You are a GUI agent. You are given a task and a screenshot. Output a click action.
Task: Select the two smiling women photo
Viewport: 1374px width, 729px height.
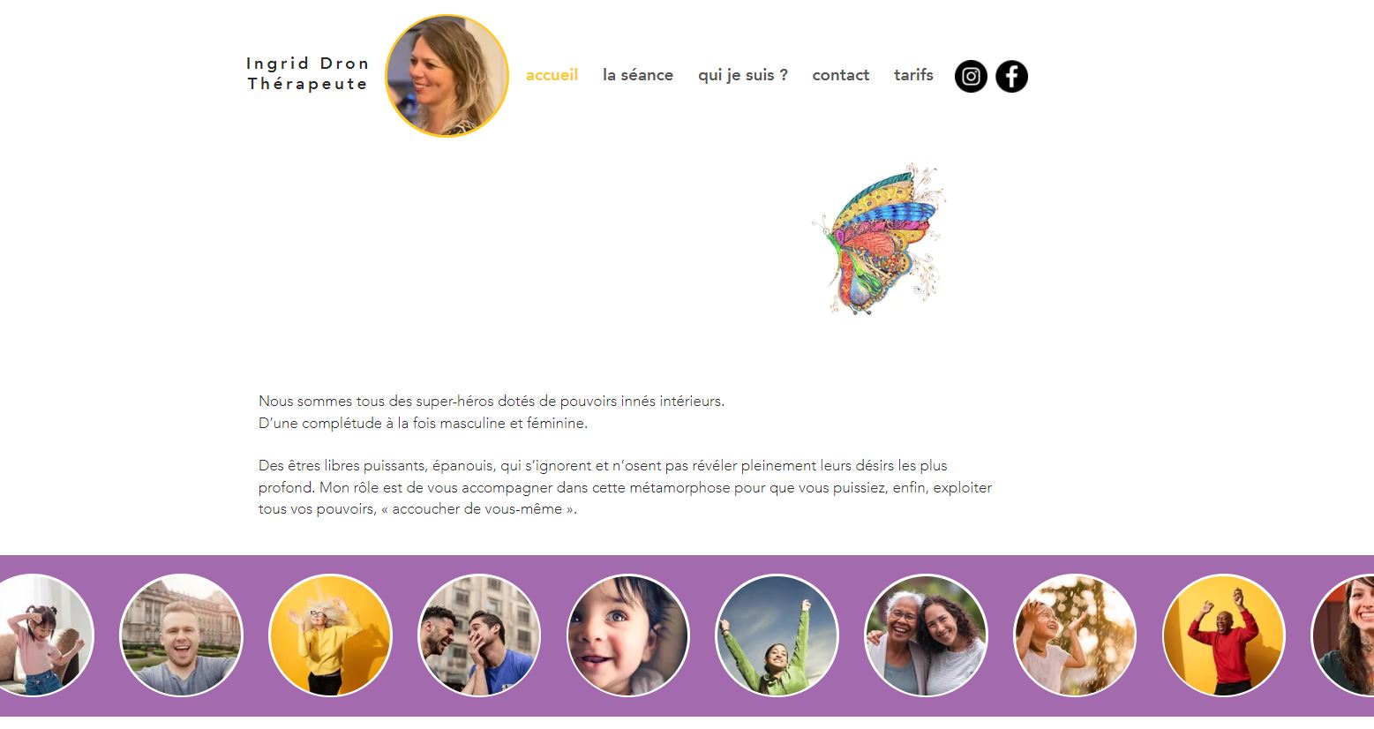(926, 635)
